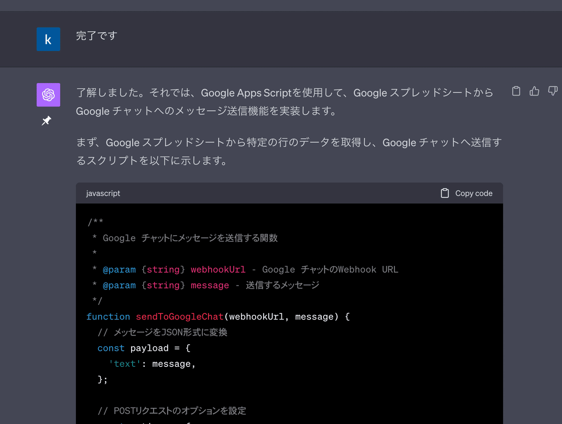Click the webhookUrl parameter doc line
Image resolution: width=562 pixels, height=424 pixels.
245,269
